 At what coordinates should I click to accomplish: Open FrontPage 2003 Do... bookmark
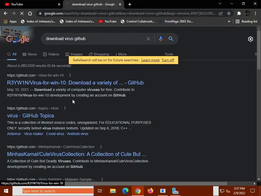click(176, 21)
